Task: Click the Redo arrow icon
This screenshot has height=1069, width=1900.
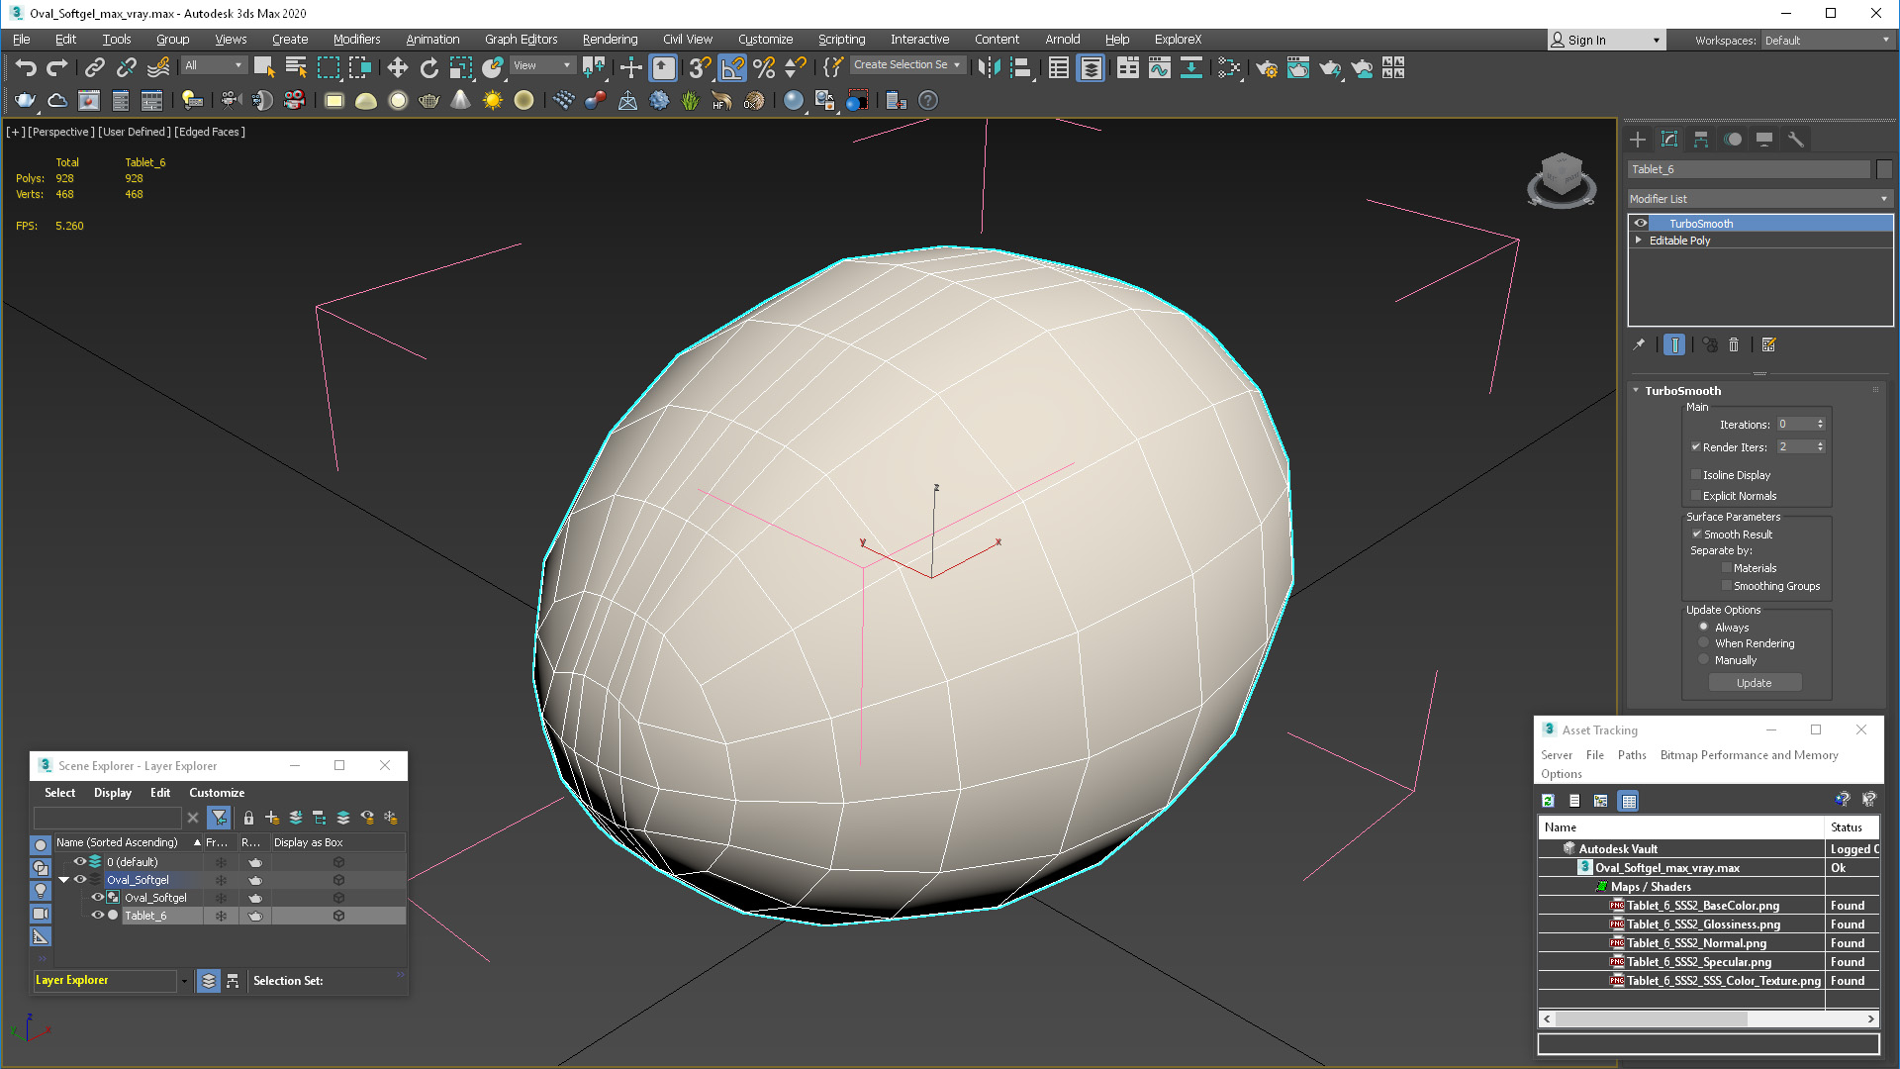Action: [x=57, y=67]
